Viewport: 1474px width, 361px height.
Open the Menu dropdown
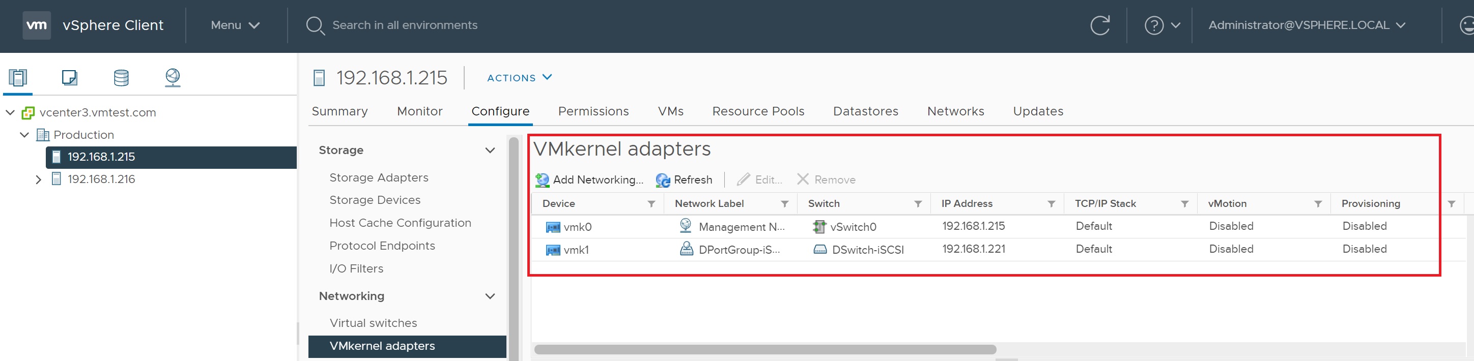235,25
